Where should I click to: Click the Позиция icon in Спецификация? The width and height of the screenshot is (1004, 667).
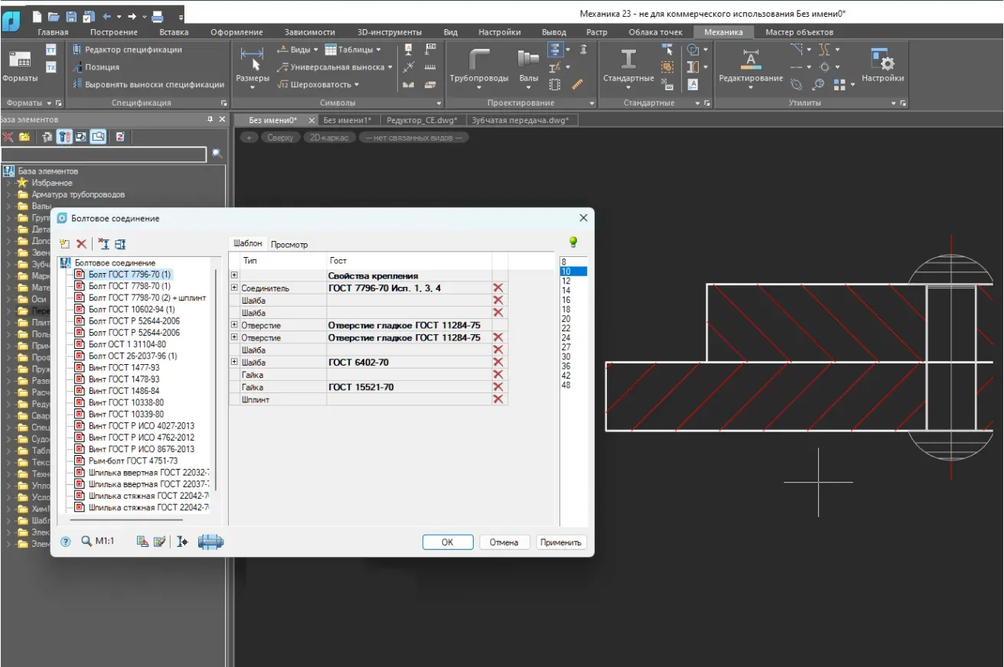pyautogui.click(x=77, y=67)
